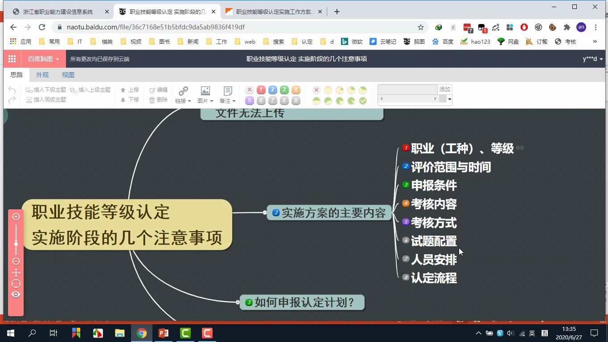Set priority 3 green badge
This screenshot has width=608, height=342.
[284, 90]
